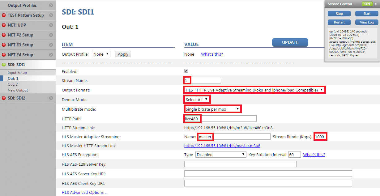
Task: Focus the HTTP Path field
Action: click(x=220, y=118)
